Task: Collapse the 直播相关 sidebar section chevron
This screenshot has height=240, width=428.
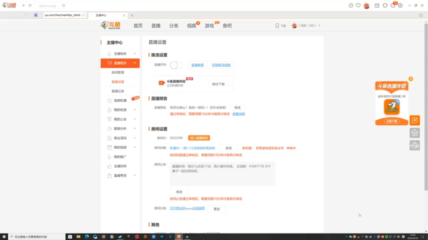Action: pyautogui.click(x=135, y=63)
